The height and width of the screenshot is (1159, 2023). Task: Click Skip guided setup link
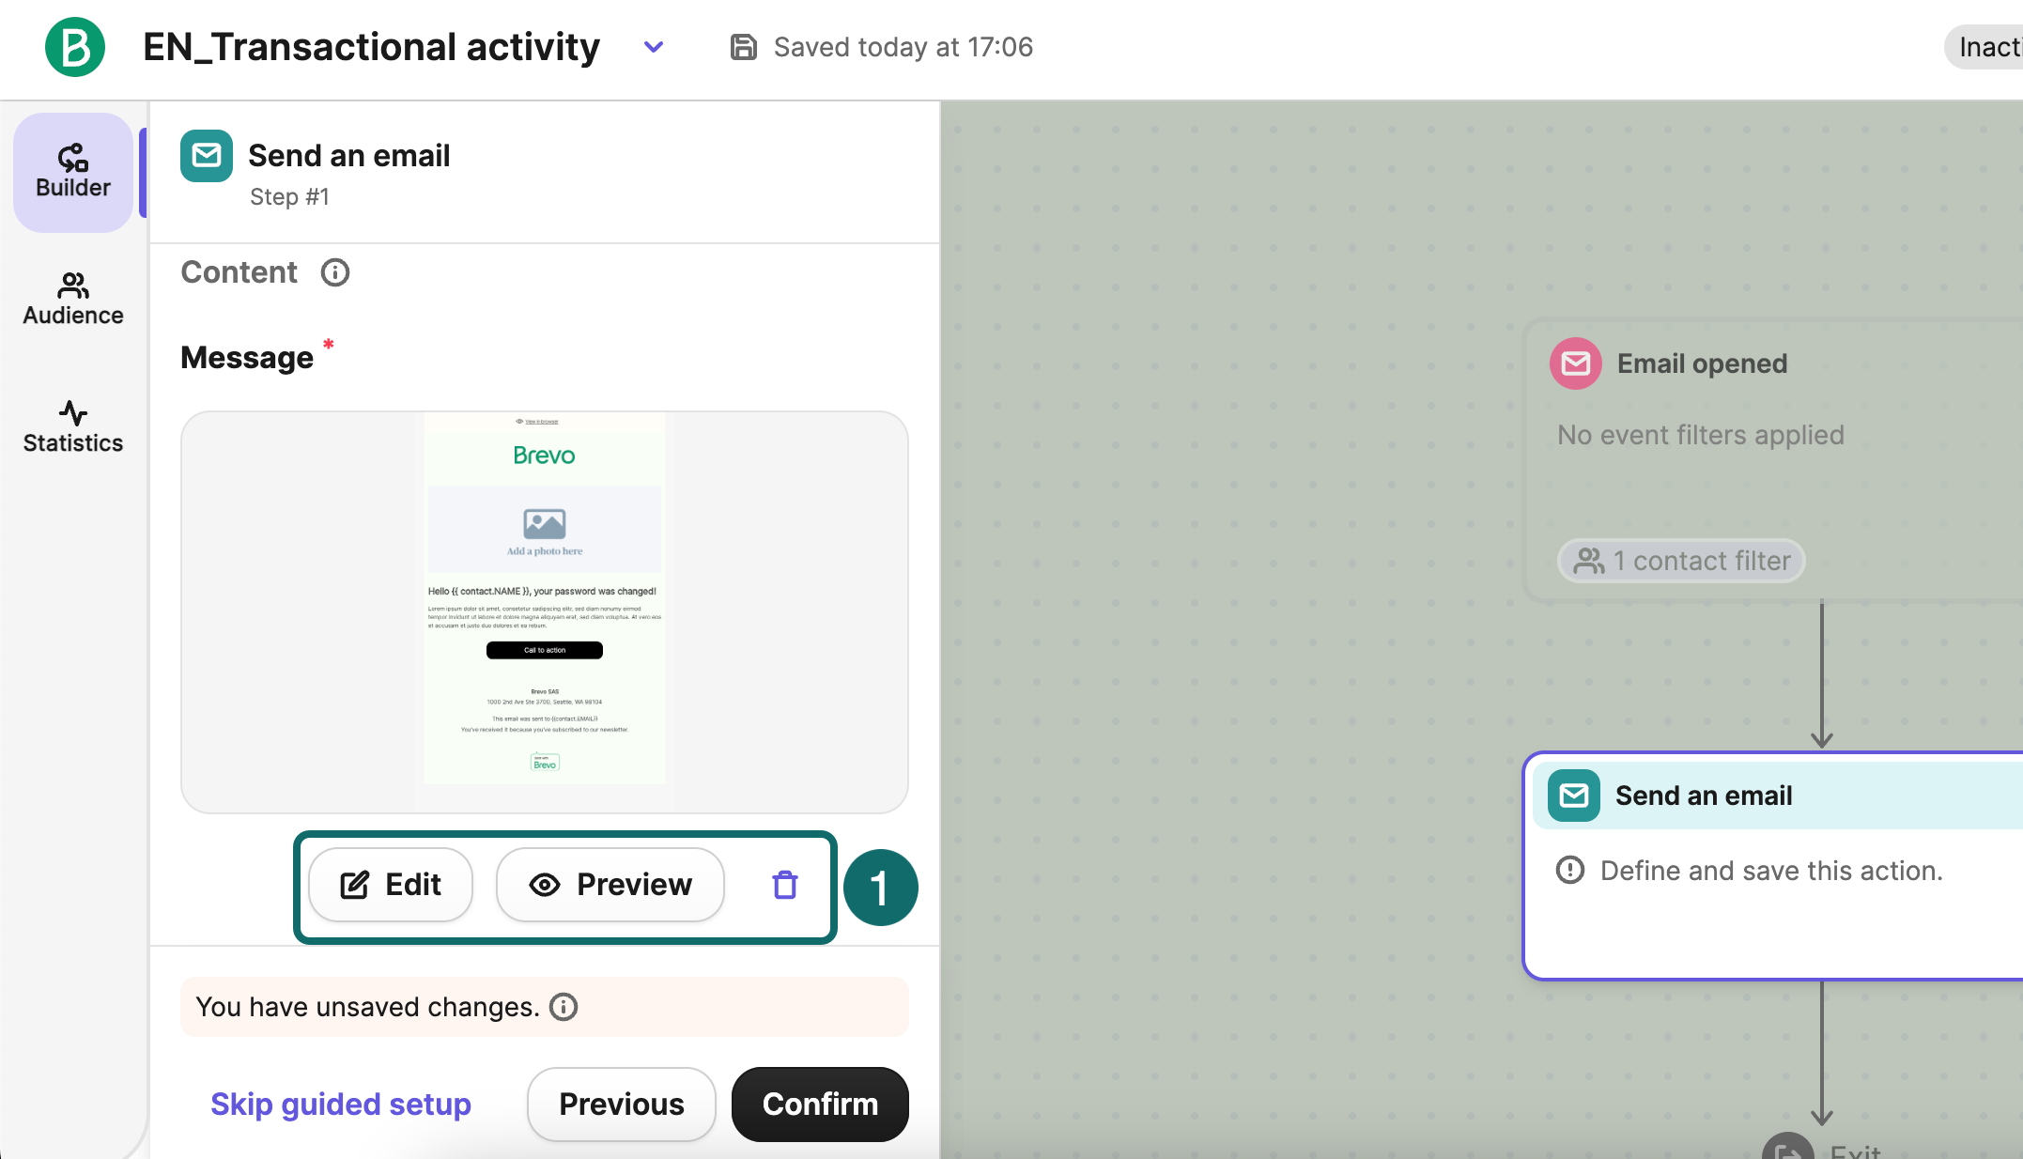point(340,1104)
